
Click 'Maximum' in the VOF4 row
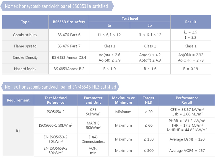123,151
